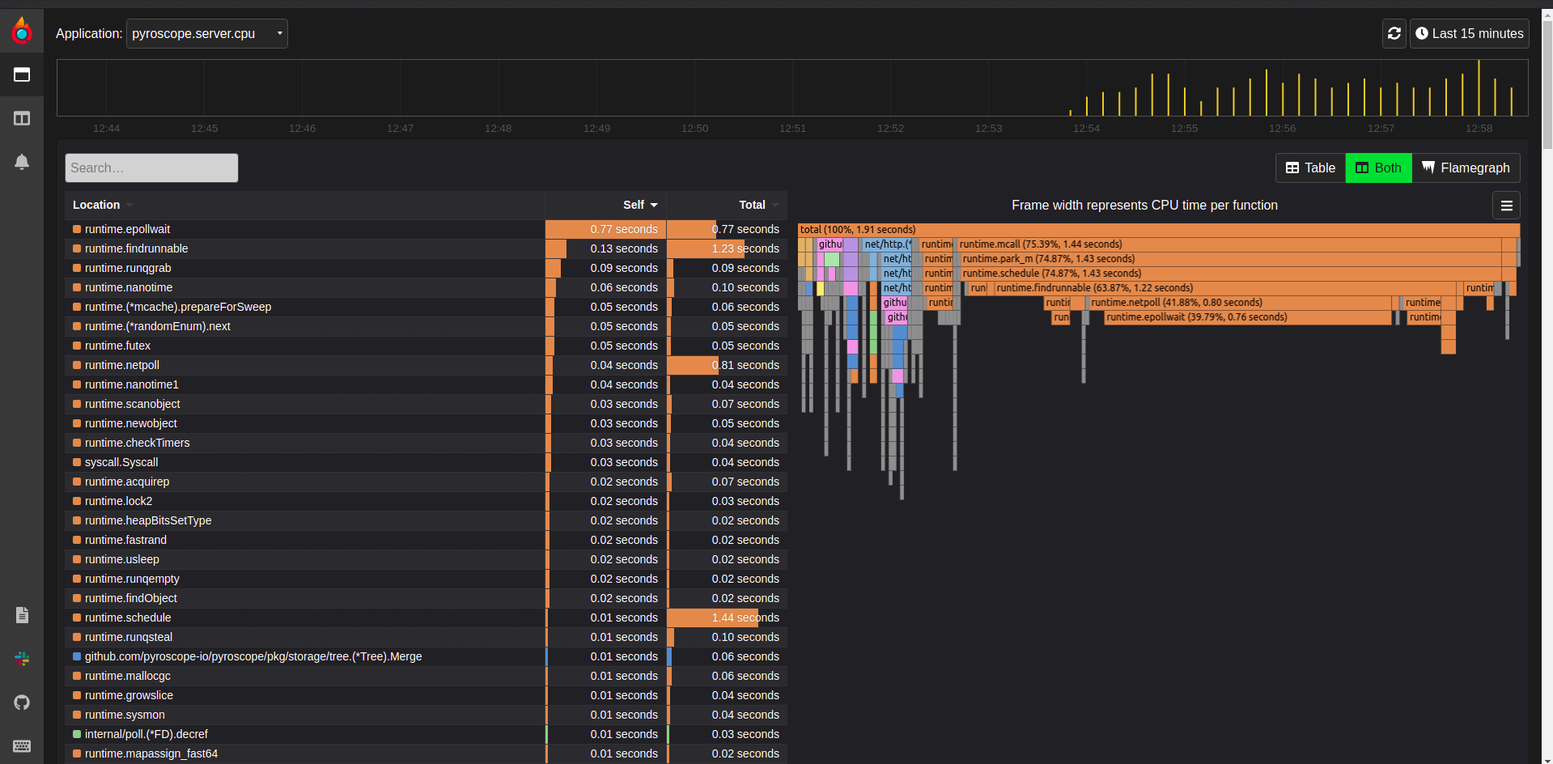Open the Application dropdown
The image size is (1553, 764).
pos(206,33)
